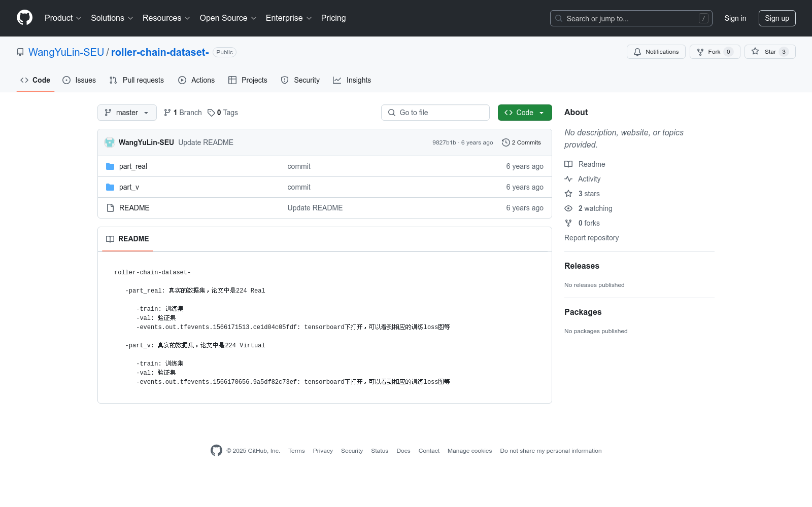The width and height of the screenshot is (812, 507).
Task: Click the star count badge
Action: [x=784, y=52]
